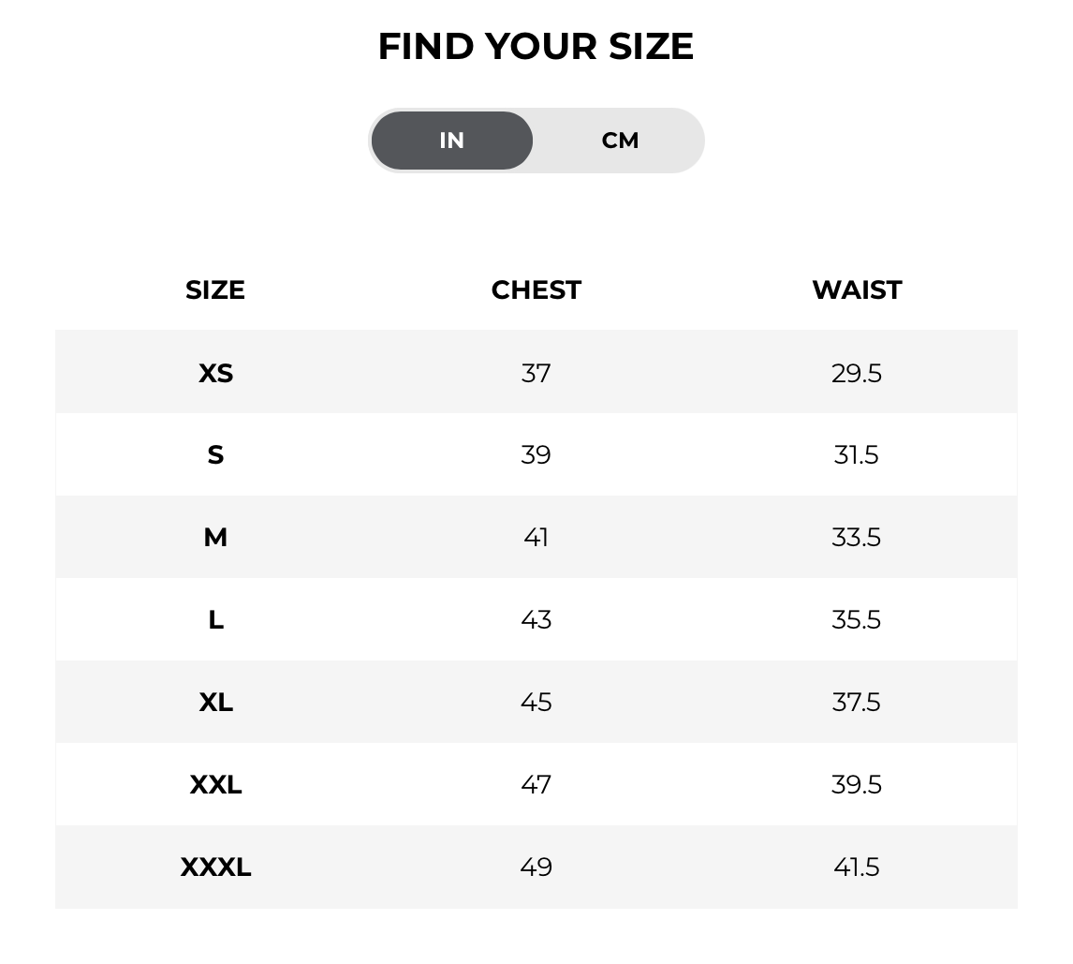
Task: Click the 35.5 waist measurement
Action: [857, 620]
